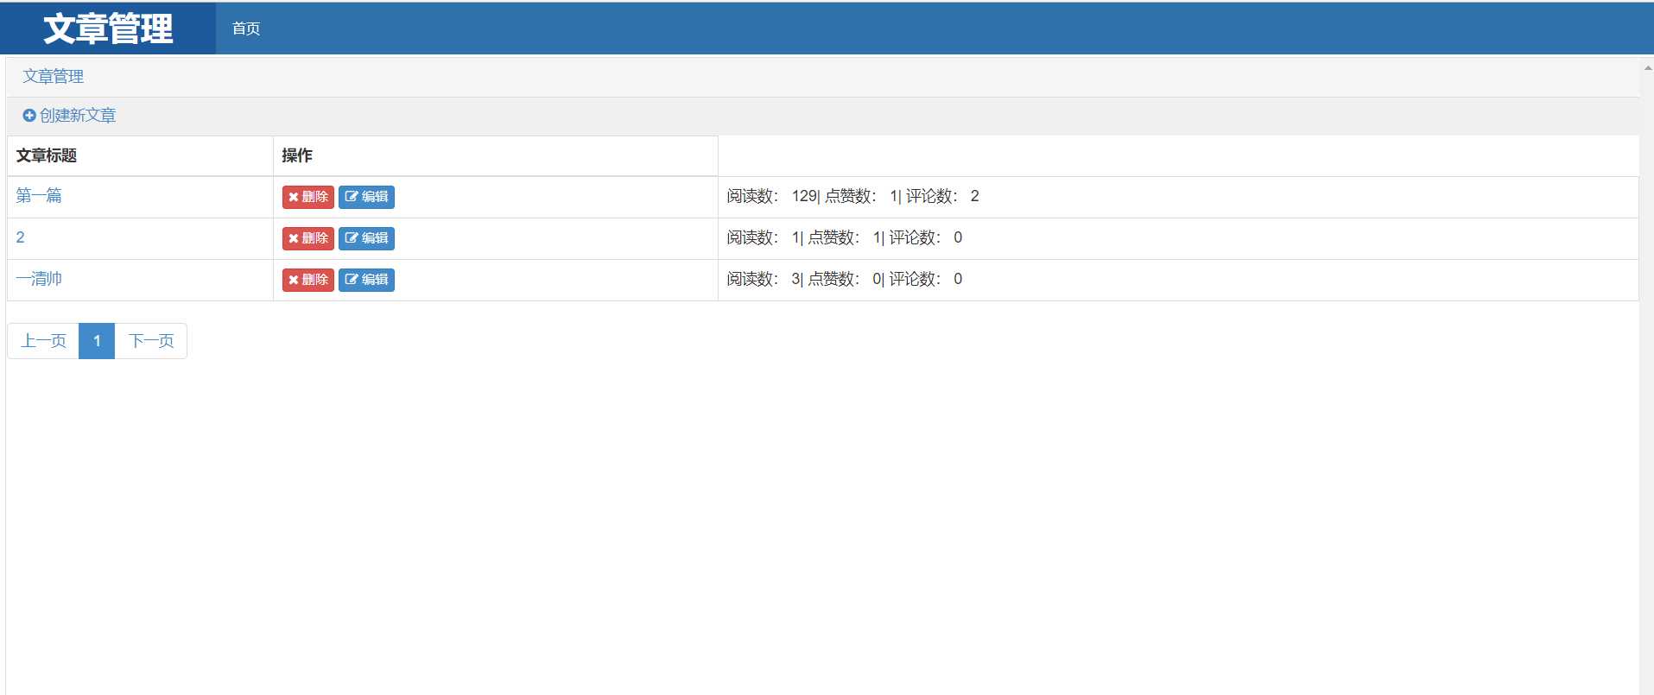Click the 文章标题 column header
The width and height of the screenshot is (1654, 695).
point(47,155)
